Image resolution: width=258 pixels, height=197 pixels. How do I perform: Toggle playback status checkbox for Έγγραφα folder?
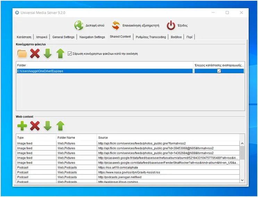coord(219,71)
